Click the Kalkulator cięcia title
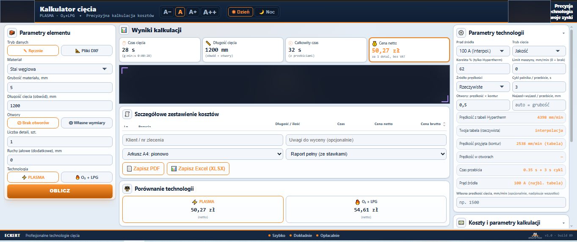This screenshot has width=577, height=242. click(x=68, y=9)
